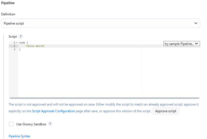Enable the Use Groovy Sandbox checkbox
This screenshot has height=139, width=207.
(x=11, y=124)
